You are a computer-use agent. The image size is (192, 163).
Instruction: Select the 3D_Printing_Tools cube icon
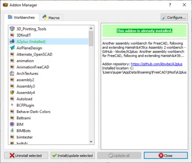coord(12,29)
